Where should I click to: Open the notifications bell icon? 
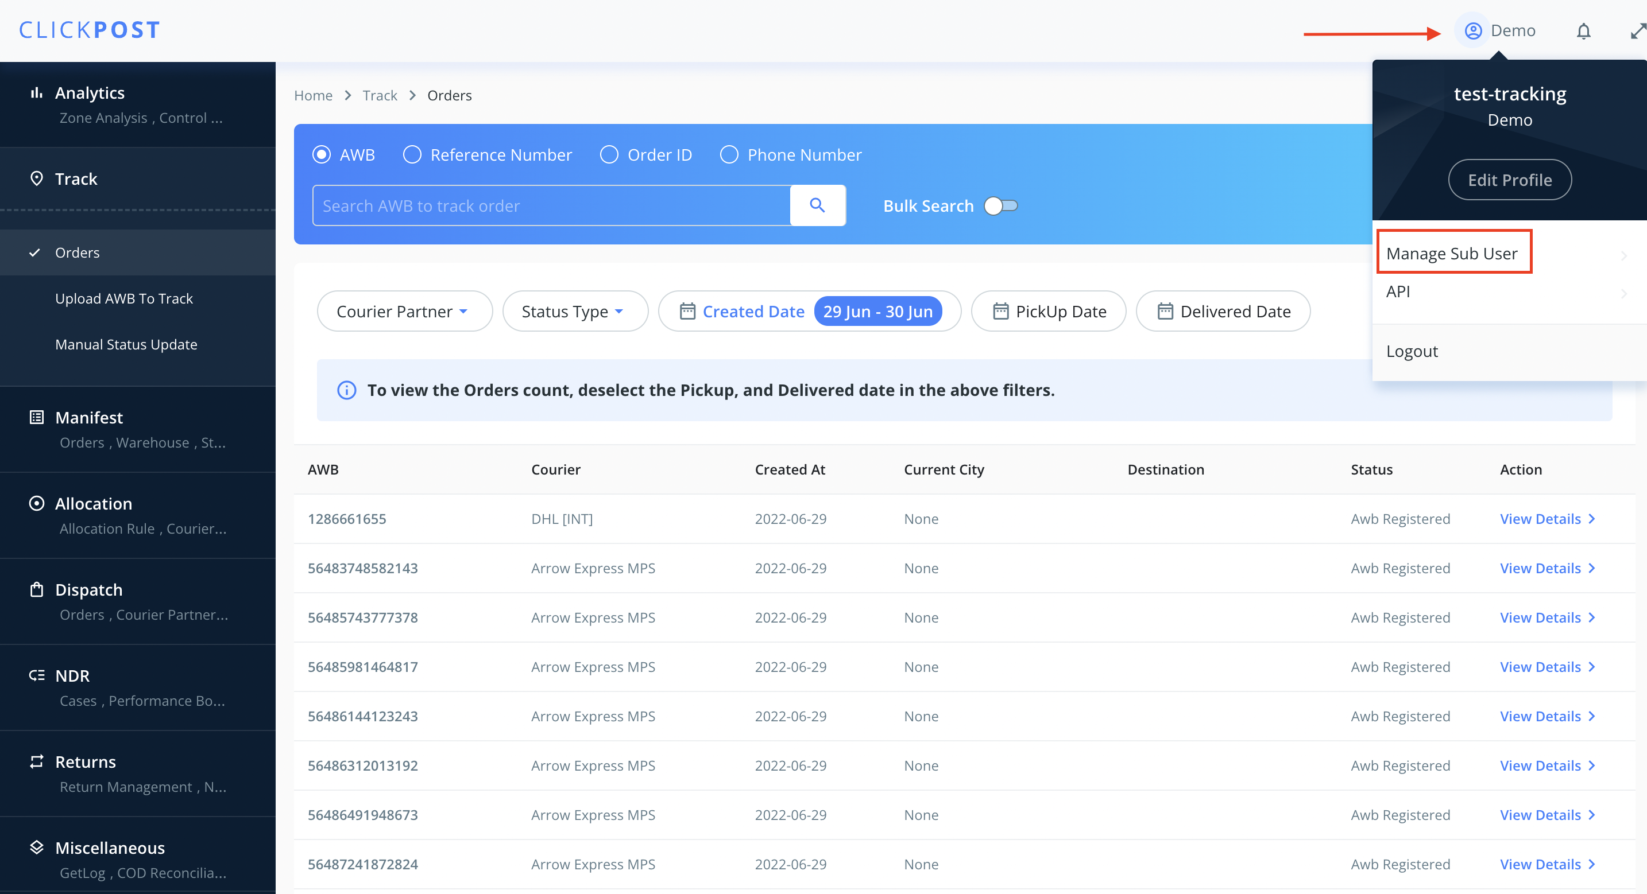[1583, 30]
